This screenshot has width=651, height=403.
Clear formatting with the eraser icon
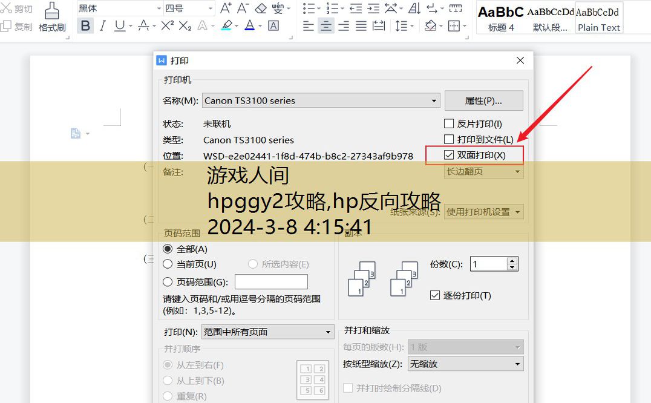point(261,8)
